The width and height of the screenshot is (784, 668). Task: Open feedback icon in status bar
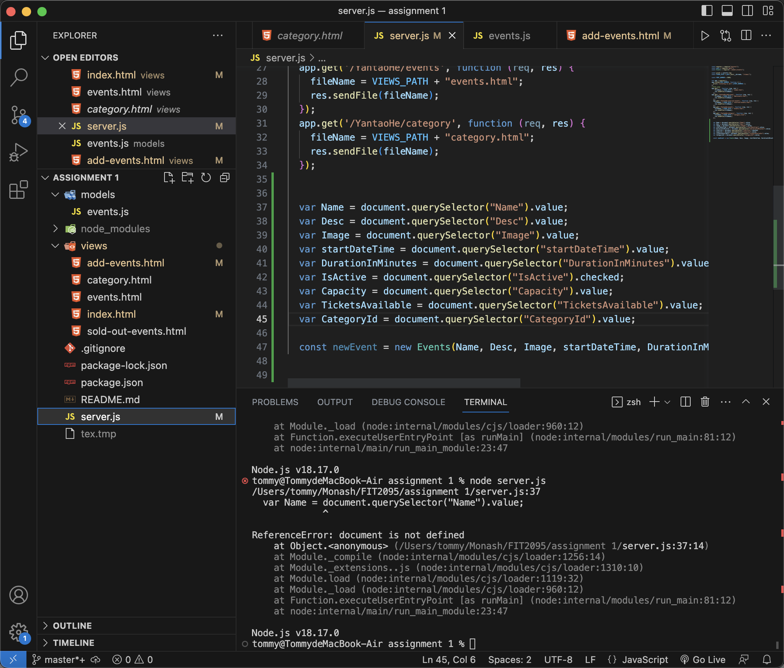tap(744, 659)
